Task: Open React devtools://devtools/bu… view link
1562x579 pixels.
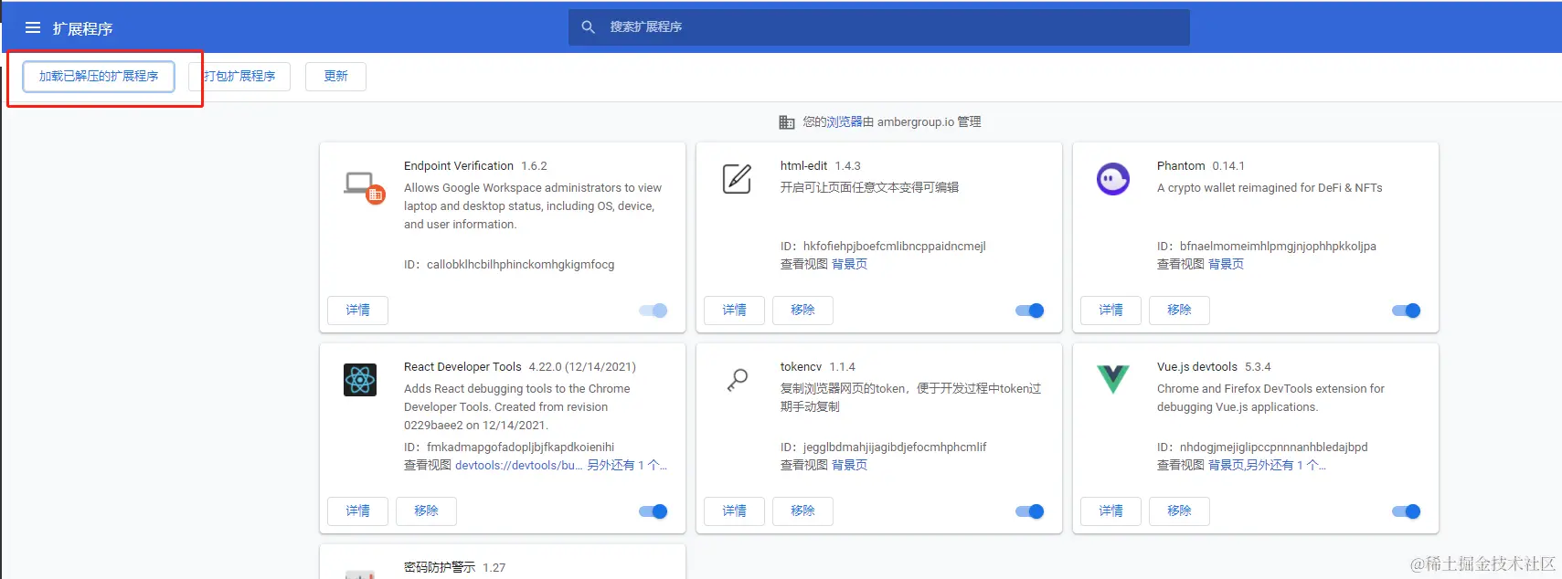Action: (519, 465)
